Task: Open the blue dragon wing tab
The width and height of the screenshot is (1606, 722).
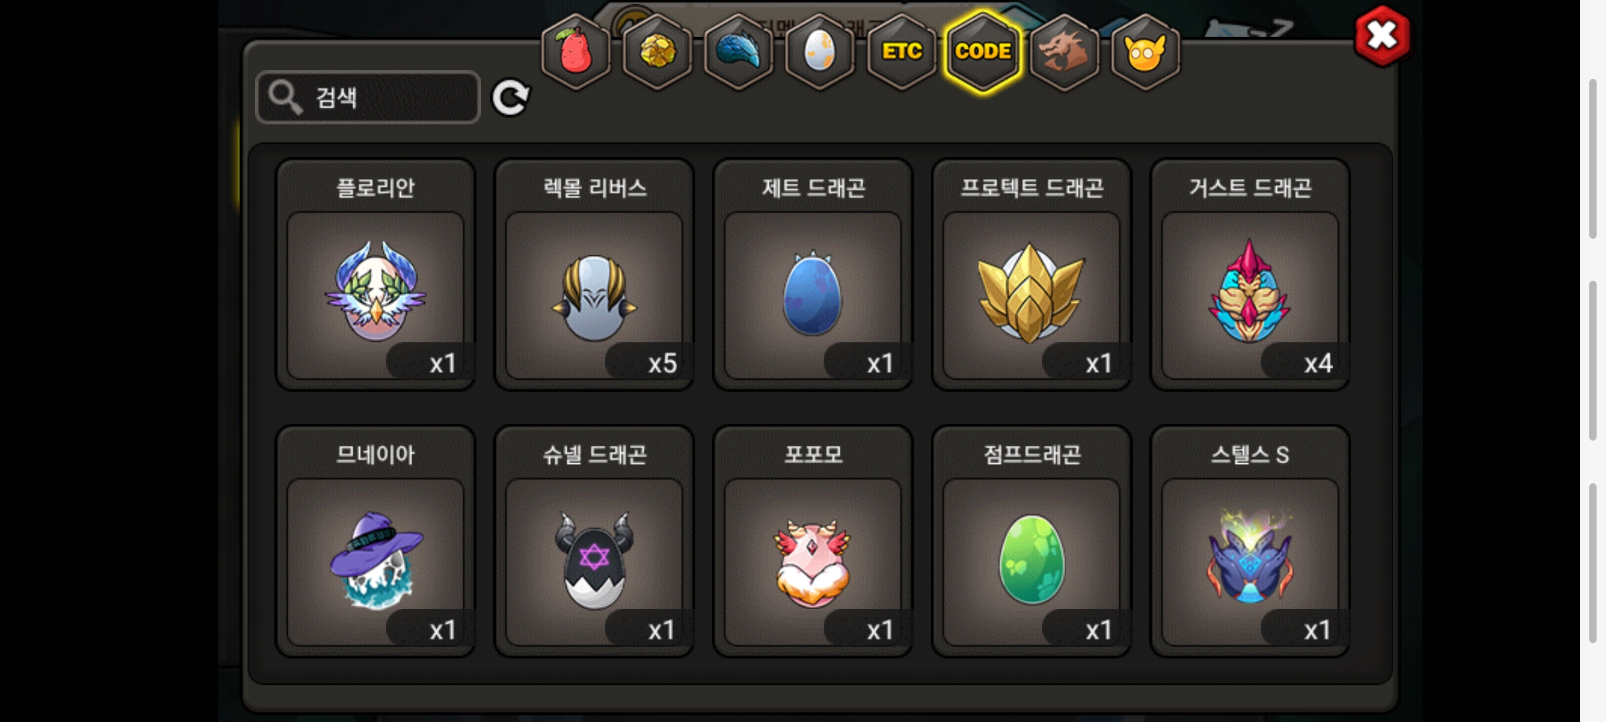Action: [x=739, y=52]
